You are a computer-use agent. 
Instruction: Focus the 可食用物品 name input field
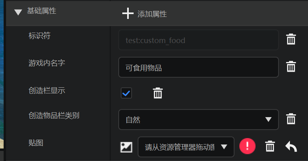(x=199, y=67)
